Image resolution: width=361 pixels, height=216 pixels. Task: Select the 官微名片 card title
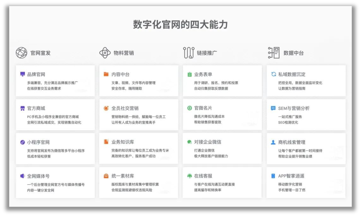tap(203, 108)
